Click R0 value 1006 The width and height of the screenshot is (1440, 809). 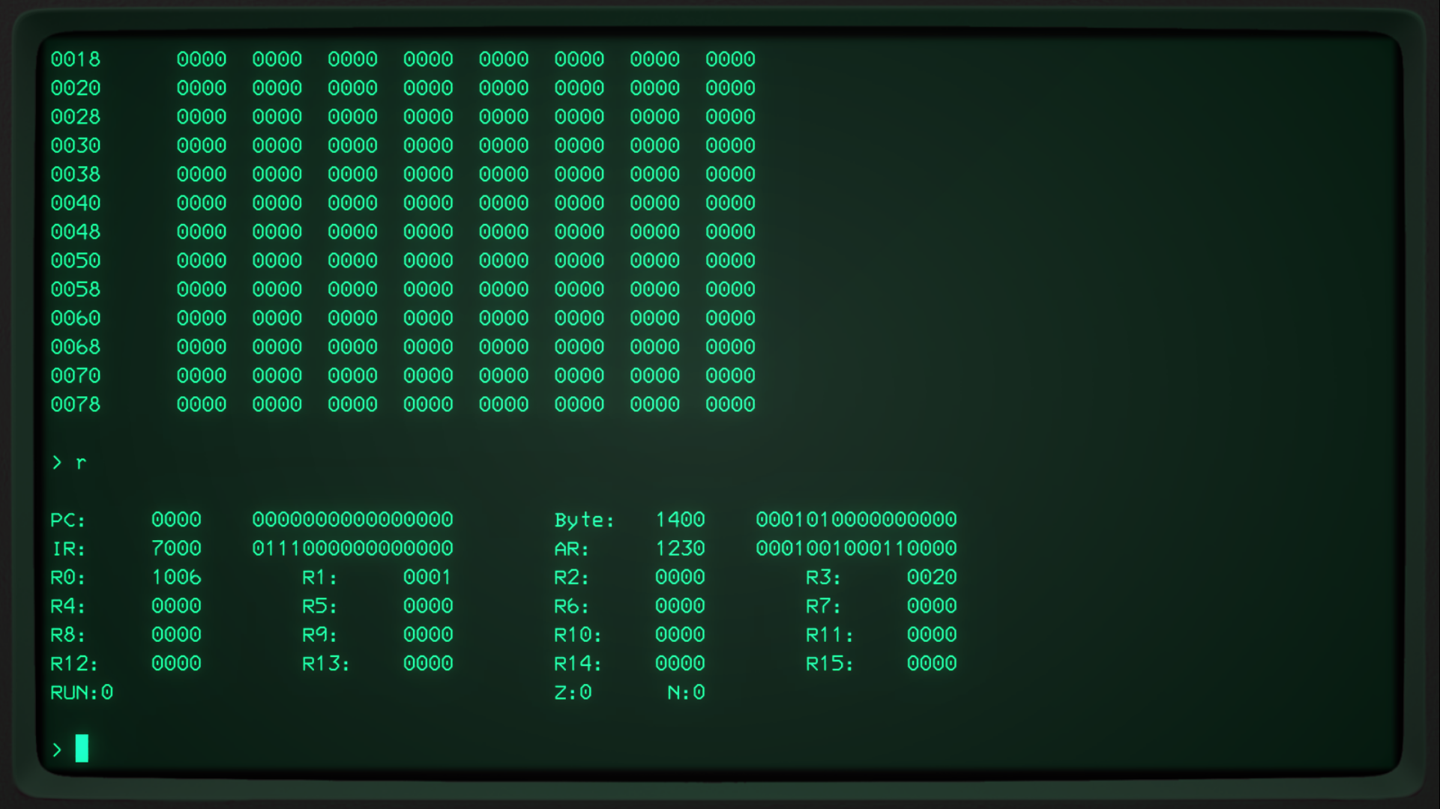[176, 578]
